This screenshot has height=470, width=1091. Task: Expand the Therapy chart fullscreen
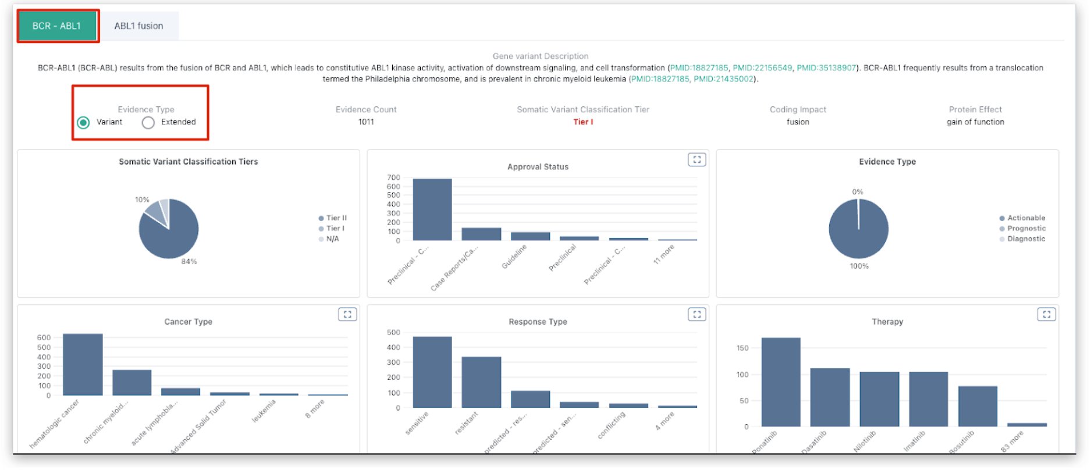click(x=1046, y=314)
